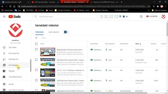Click the OLUŞTUR create button
The image size is (168, 94).
click(152, 16)
